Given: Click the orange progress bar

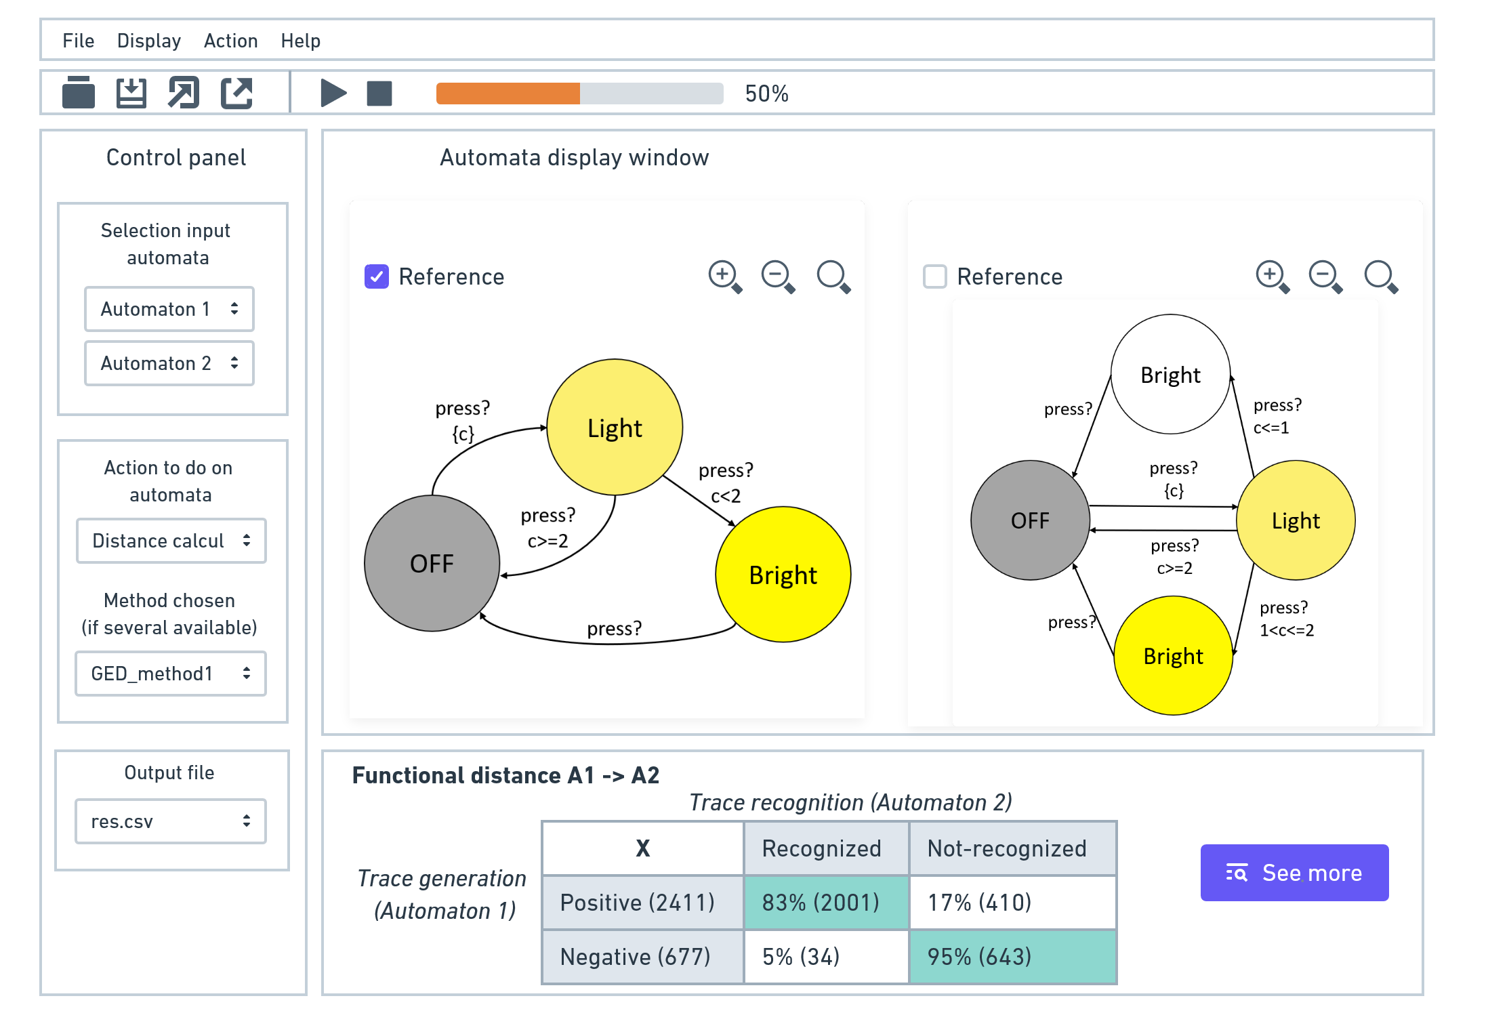Looking at the screenshot, I should [x=580, y=94].
